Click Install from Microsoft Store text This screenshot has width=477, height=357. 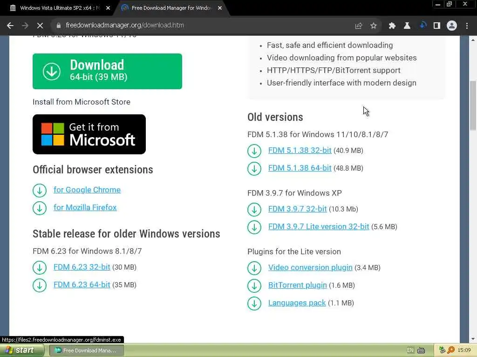(x=82, y=102)
